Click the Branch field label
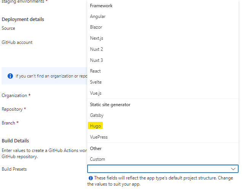This screenshot has height=189, width=242. pyautogui.click(x=8, y=123)
